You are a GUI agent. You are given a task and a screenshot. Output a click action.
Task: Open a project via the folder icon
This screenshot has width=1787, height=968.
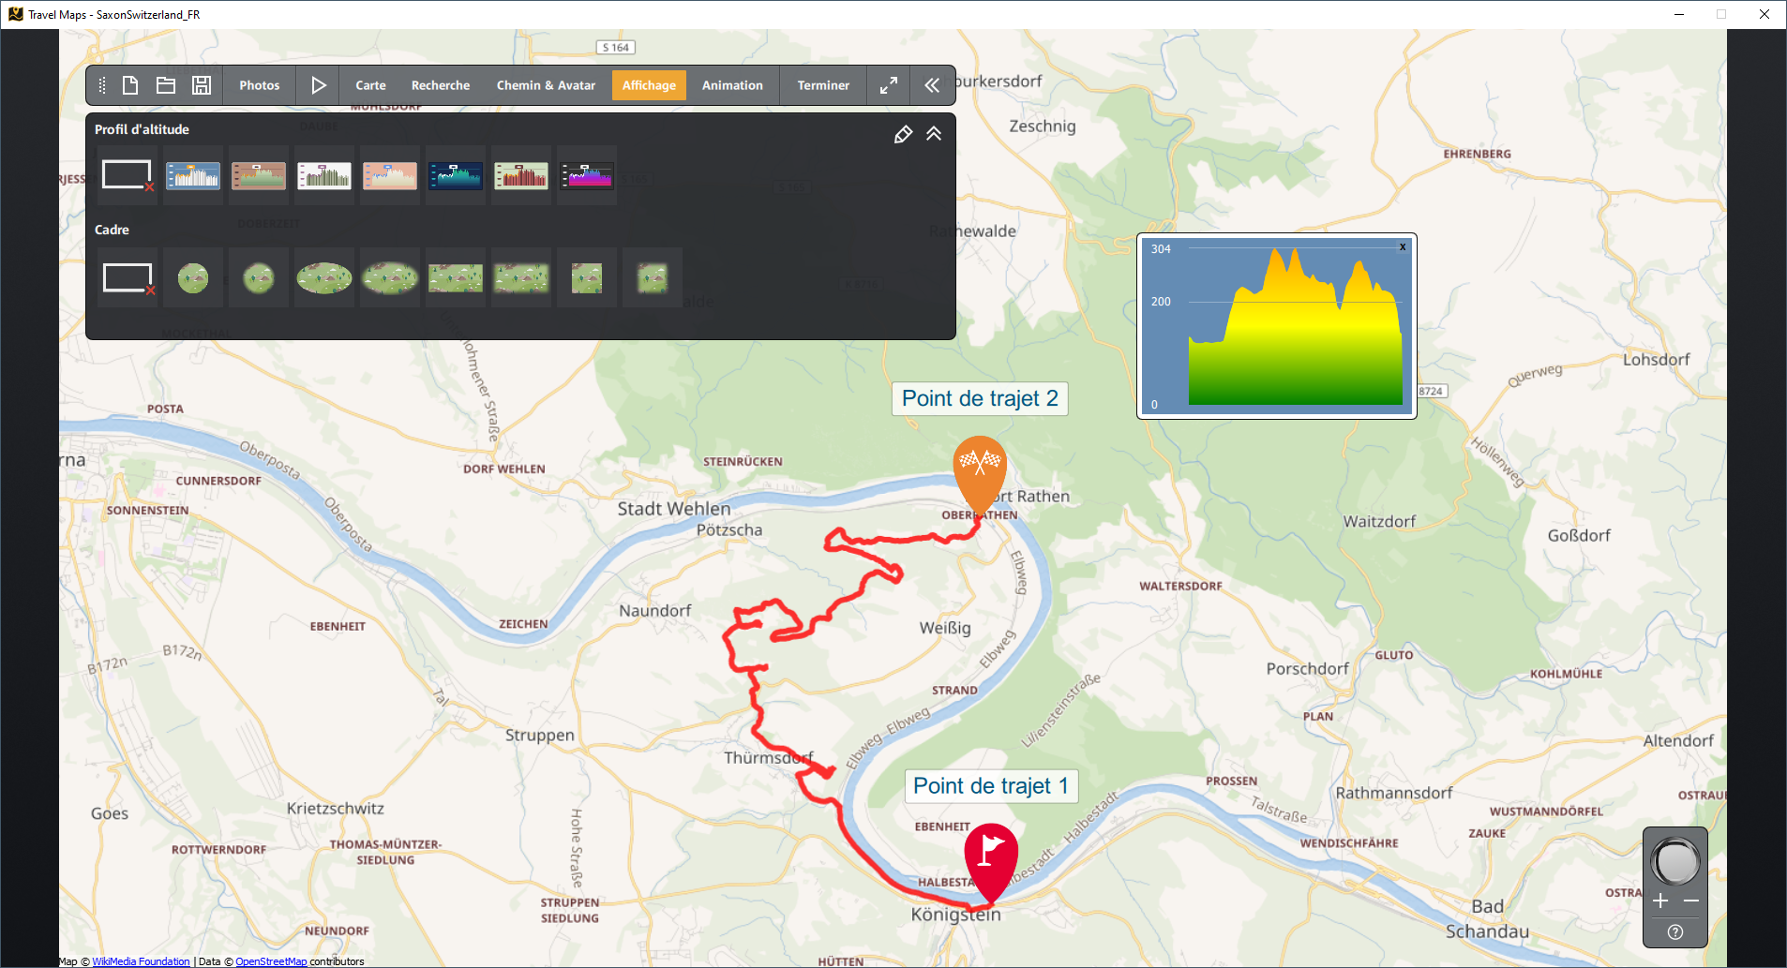tap(166, 85)
